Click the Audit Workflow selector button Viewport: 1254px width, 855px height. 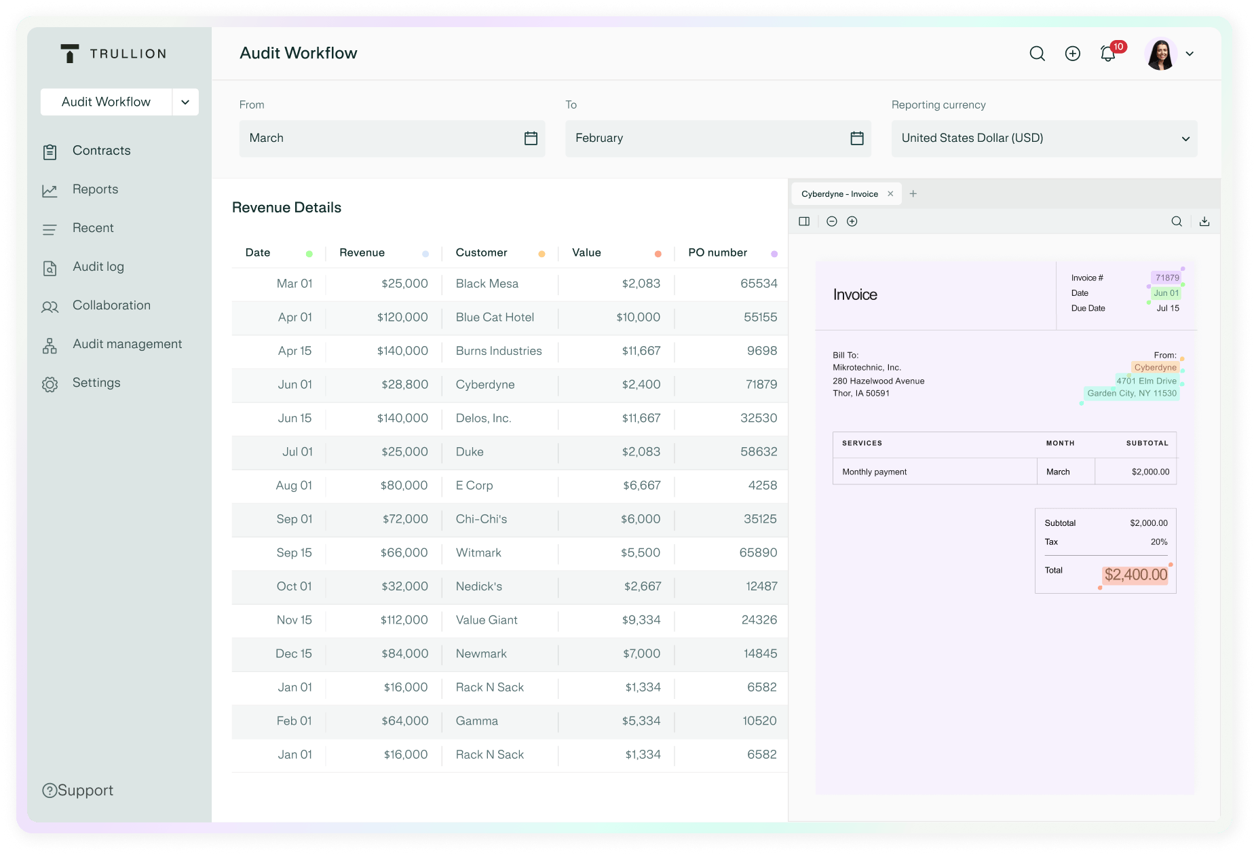click(x=107, y=102)
